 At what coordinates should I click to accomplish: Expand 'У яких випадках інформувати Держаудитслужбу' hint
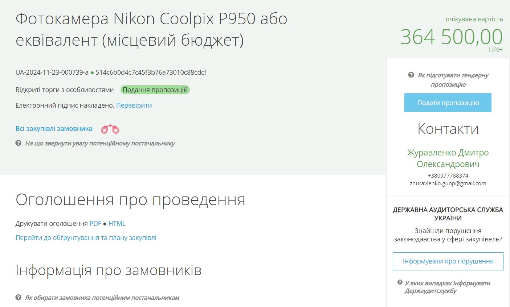coord(448,287)
